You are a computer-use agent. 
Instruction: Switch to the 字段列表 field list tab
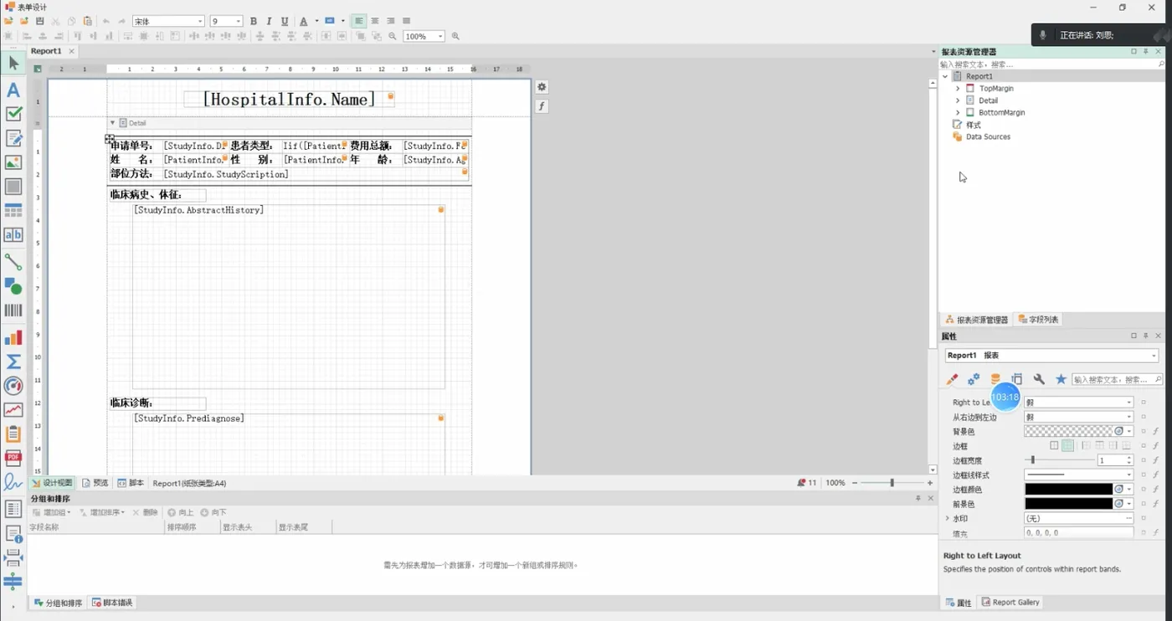(1038, 320)
